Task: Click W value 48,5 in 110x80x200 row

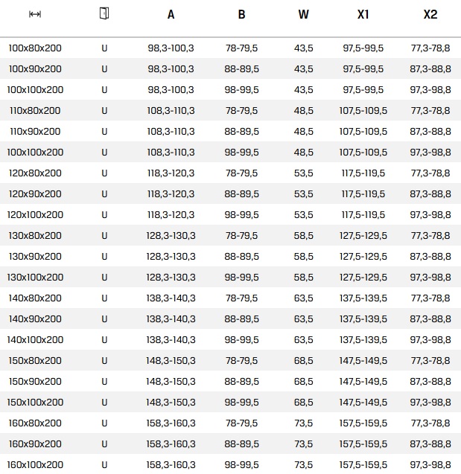Action: pyautogui.click(x=303, y=110)
